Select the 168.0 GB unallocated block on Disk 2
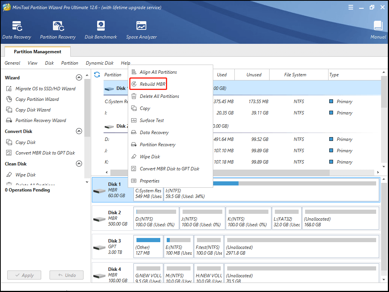Screen dimensions: 389x292 pos(341,218)
